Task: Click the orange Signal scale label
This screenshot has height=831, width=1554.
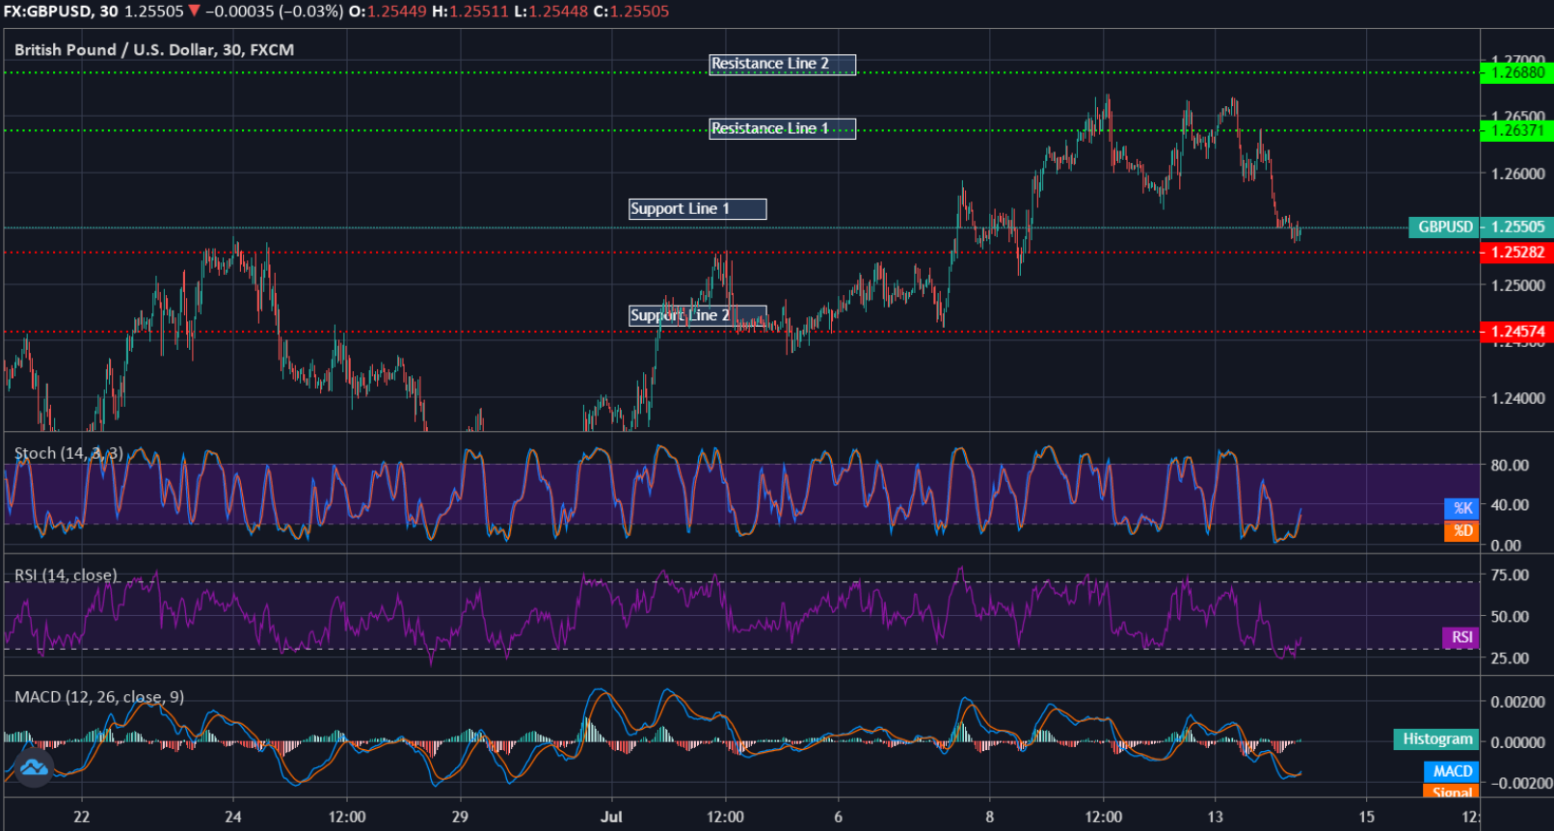Action: 1451,791
